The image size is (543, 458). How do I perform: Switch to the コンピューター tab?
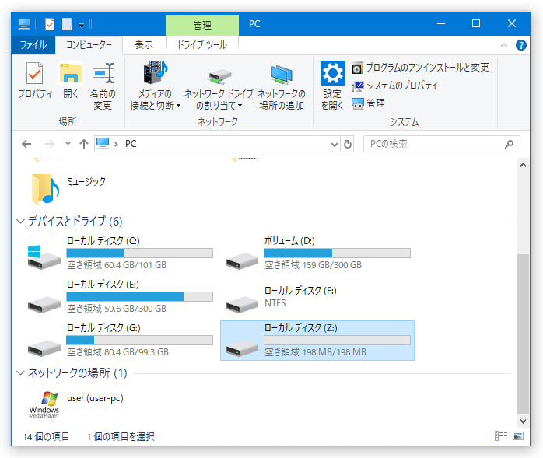[x=89, y=45]
